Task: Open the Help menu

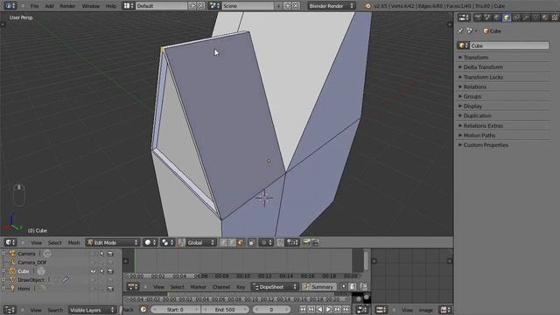Action: 111,6
